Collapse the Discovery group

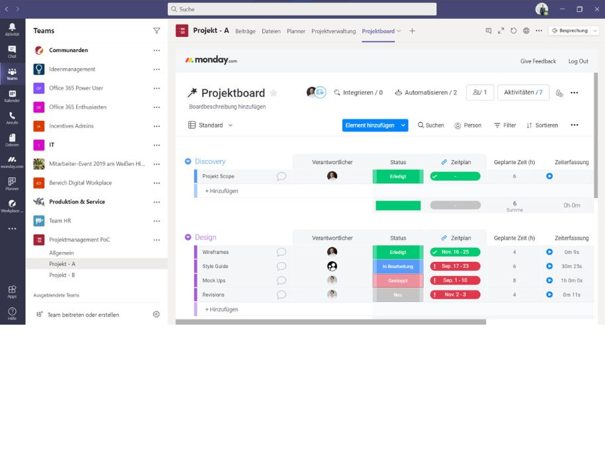click(x=188, y=161)
